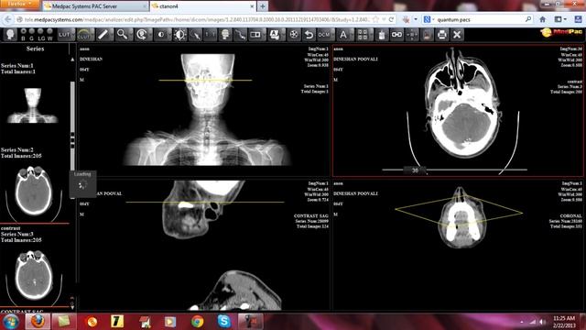586x330 pixels.
Task: Select contrast Series Num:3 thumbnail
Action: click(x=34, y=278)
